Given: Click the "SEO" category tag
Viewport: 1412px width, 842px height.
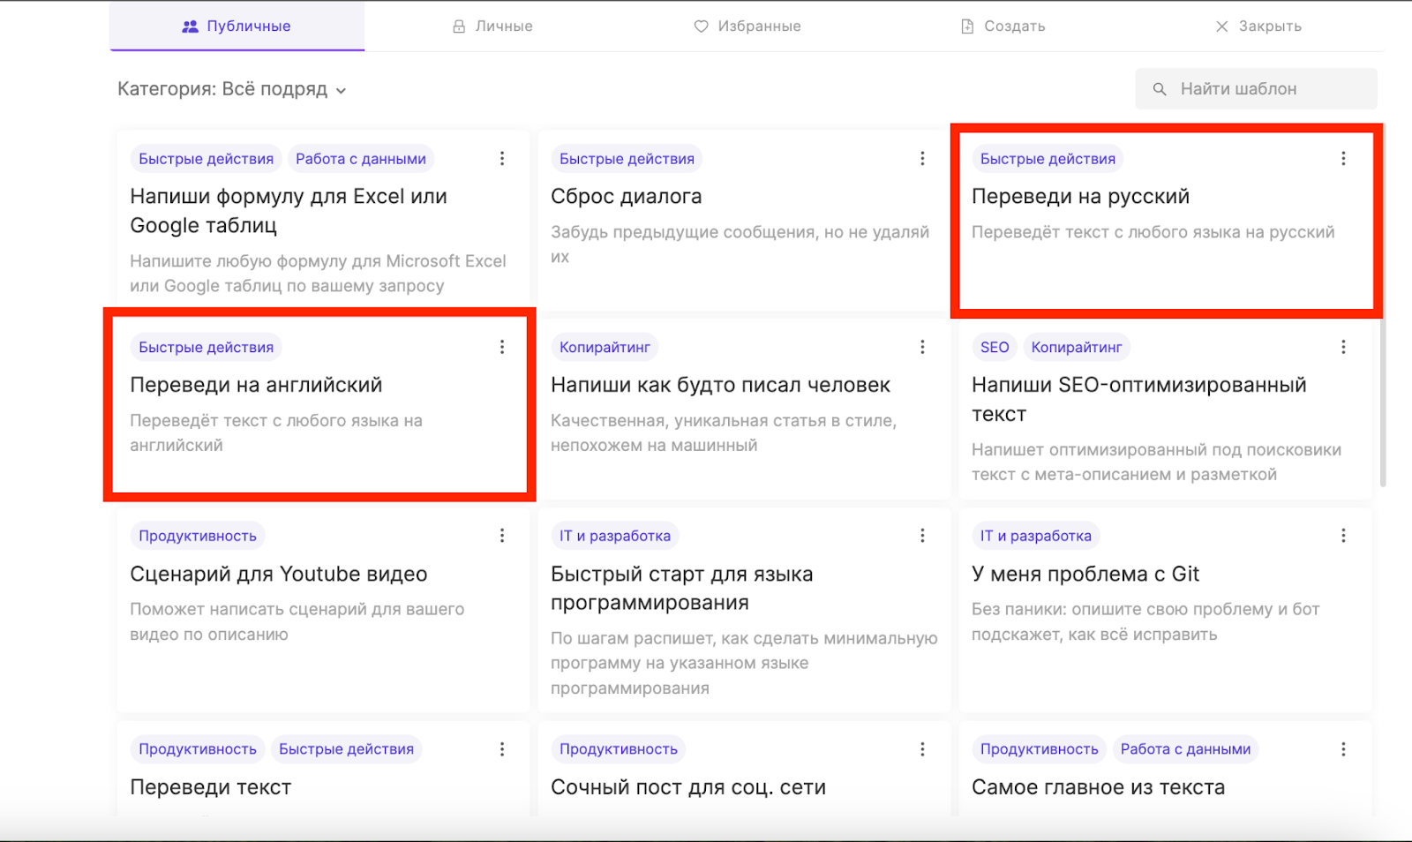Looking at the screenshot, I should click(x=995, y=347).
